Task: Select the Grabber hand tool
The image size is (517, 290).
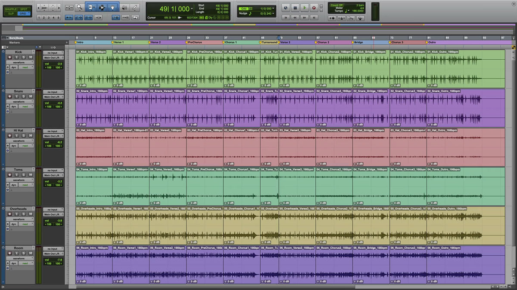Action: [x=112, y=7]
